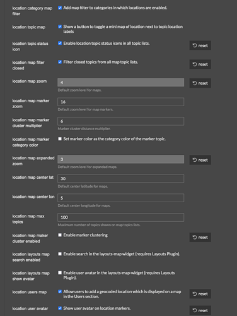Edit location map expanded zoom field
This screenshot has width=237, height=316.
pyautogui.click(x=121, y=159)
